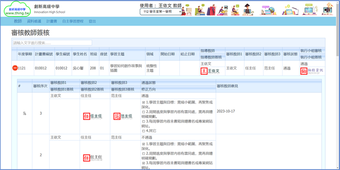Click the 登出 logout link
The height and width of the screenshot is (170, 340).
coord(92,21)
